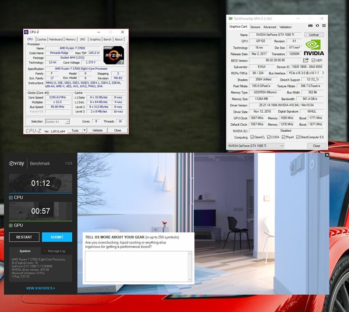Image resolution: width=349 pixels, height=312 pixels.
Task: Open the Socket #1 selection dropdown
Action: pos(58,122)
